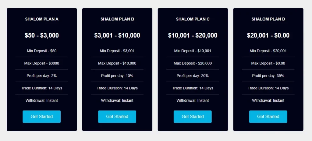This screenshot has height=141, width=312.
Task: Select Profit per day: 35% line
Action: [x=268, y=76]
